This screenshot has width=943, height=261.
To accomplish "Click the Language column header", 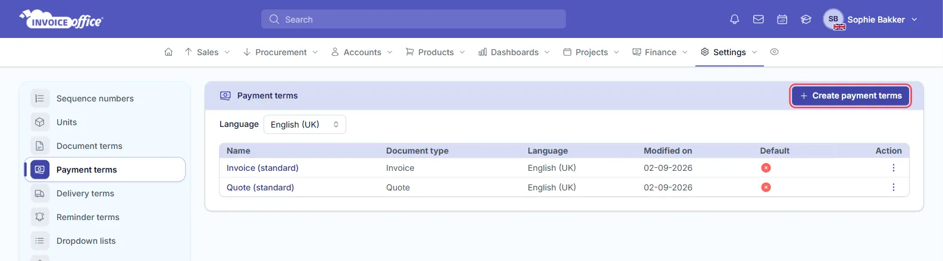I will [x=547, y=151].
